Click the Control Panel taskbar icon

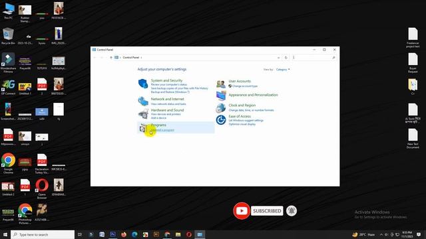(200, 234)
